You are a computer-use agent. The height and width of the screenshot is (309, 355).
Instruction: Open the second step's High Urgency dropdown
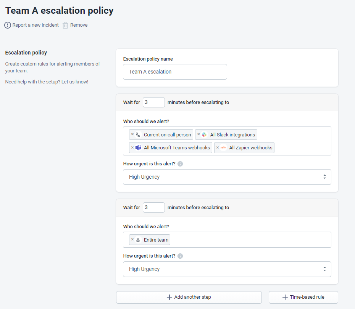[227, 269]
